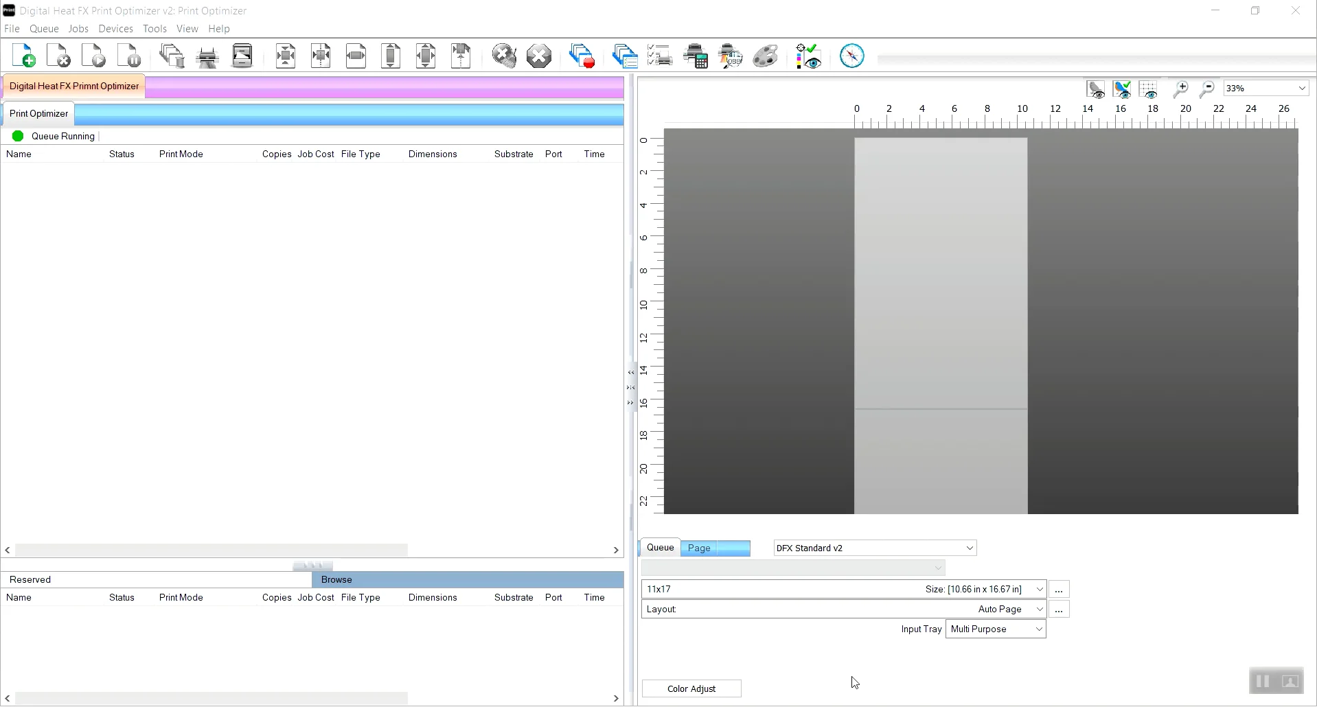Create a new job with the add job icon
The image size is (1317, 707).
click(23, 56)
